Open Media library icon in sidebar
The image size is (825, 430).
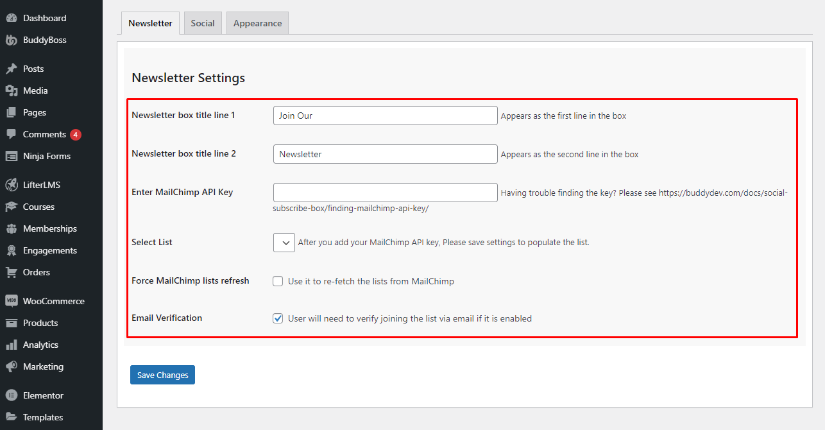[11, 90]
